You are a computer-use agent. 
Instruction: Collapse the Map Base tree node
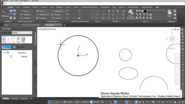[x=5, y=53]
